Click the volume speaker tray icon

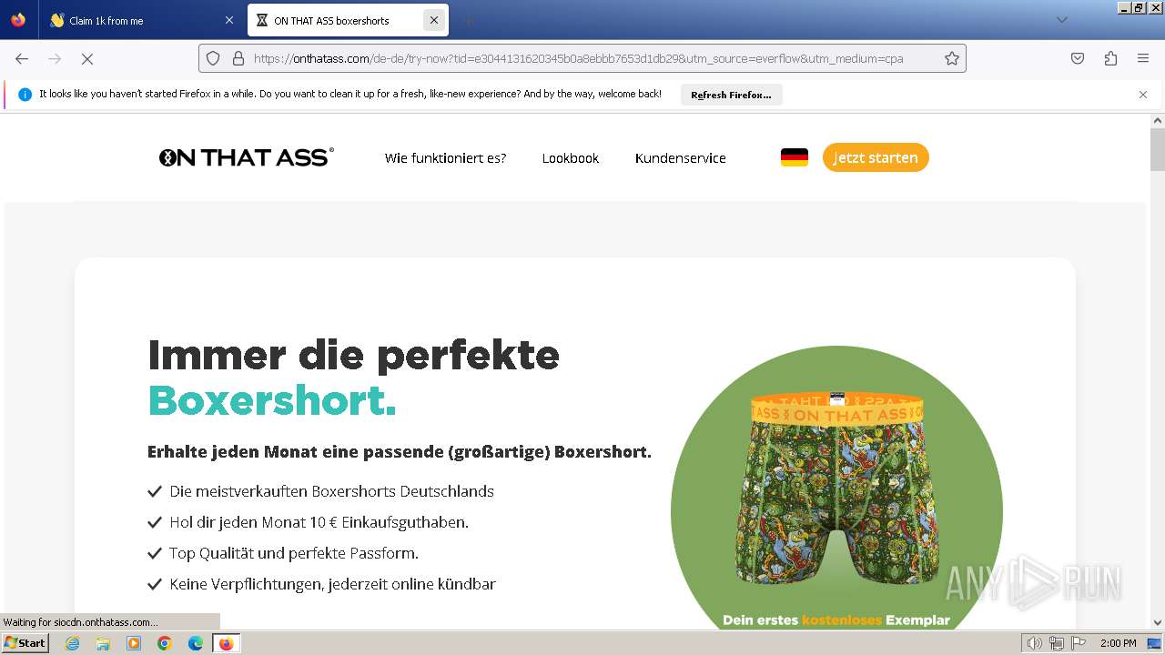point(1035,643)
